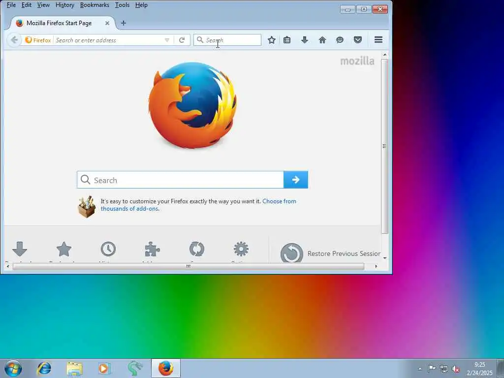Open a new tab with plus button
Viewport: 504px width, 378px height.
point(124,23)
